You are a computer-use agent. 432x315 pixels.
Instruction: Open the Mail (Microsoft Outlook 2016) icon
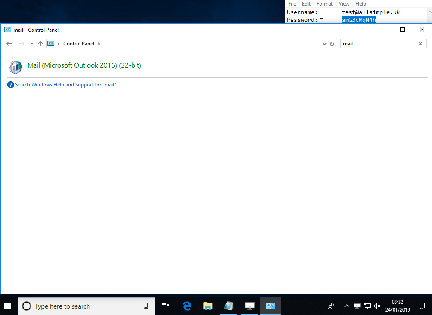pos(15,67)
